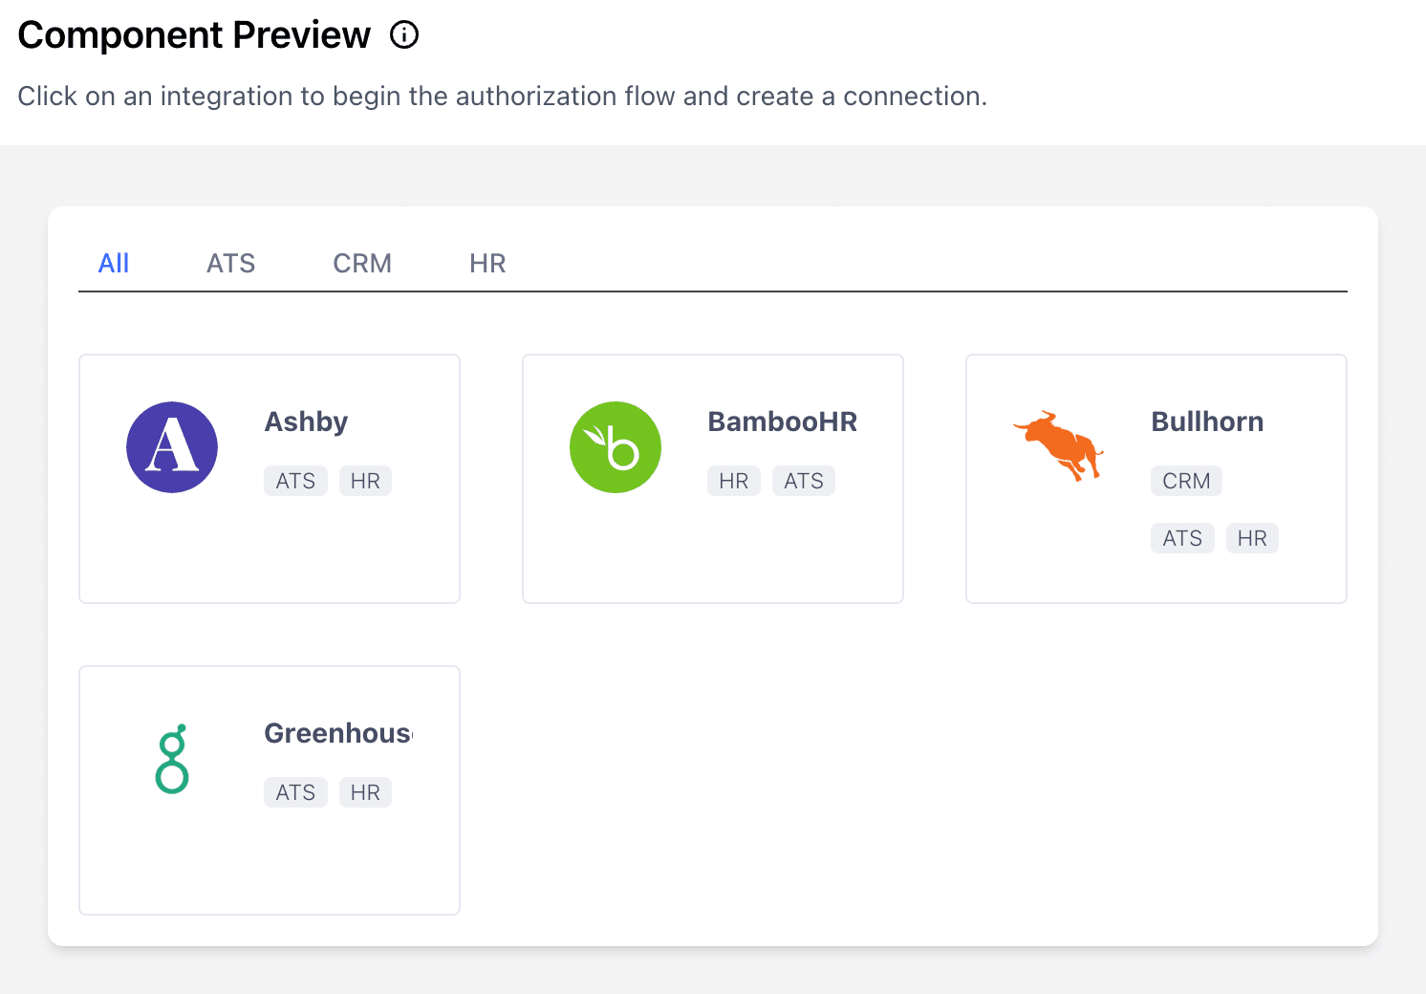Switch to the ATS tab
This screenshot has height=994, width=1426.
coord(230,263)
